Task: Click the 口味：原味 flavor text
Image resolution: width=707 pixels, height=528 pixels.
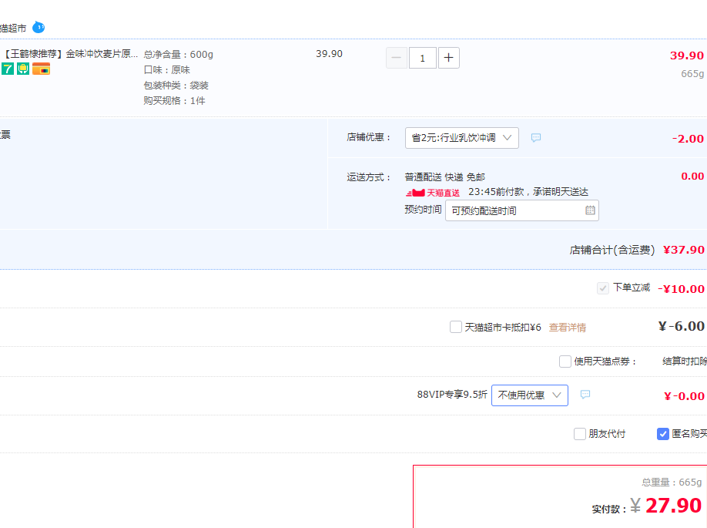Action: pos(167,70)
